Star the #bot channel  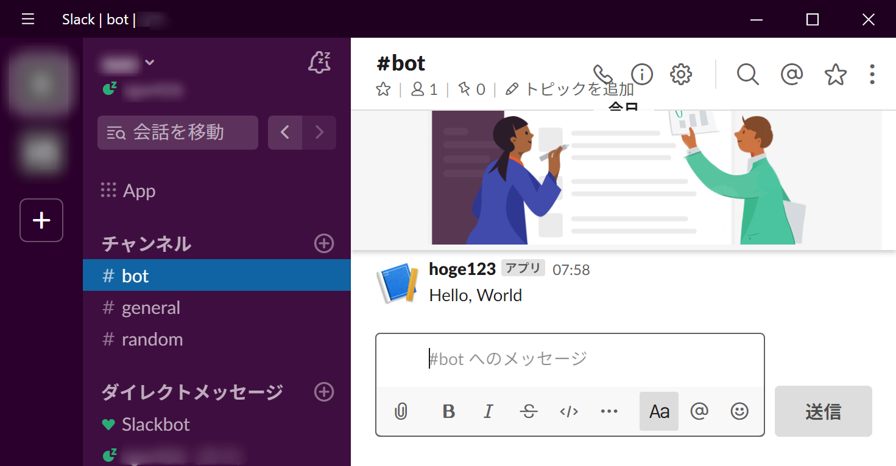[383, 90]
